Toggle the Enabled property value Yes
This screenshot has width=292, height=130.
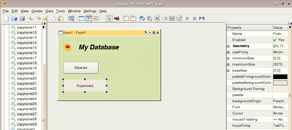[x=278, y=40]
